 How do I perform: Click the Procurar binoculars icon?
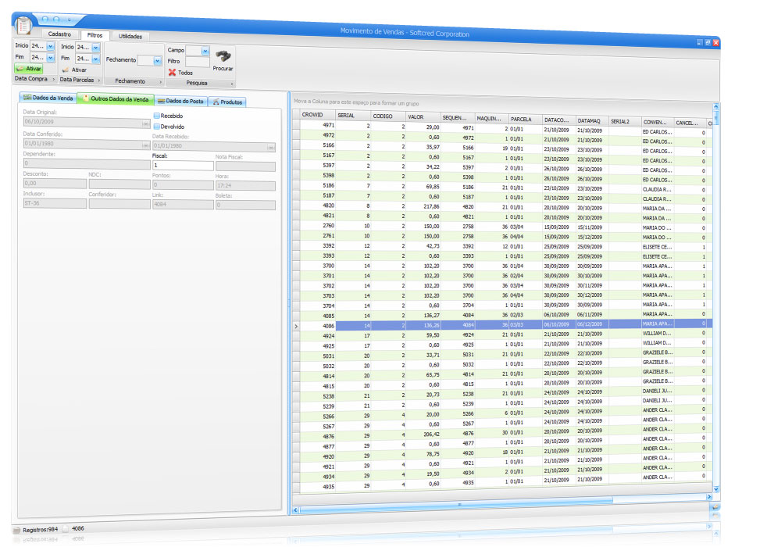coord(223,56)
